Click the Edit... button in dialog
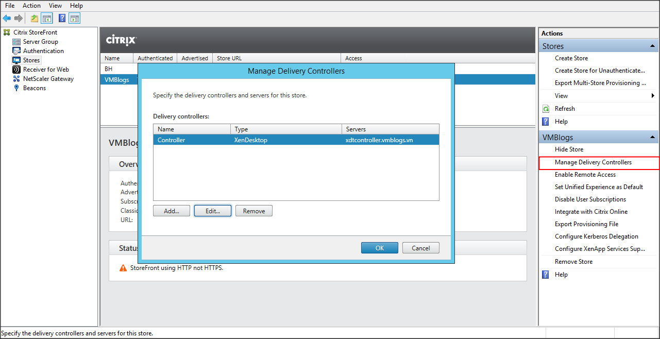This screenshot has width=660, height=339. pos(212,211)
